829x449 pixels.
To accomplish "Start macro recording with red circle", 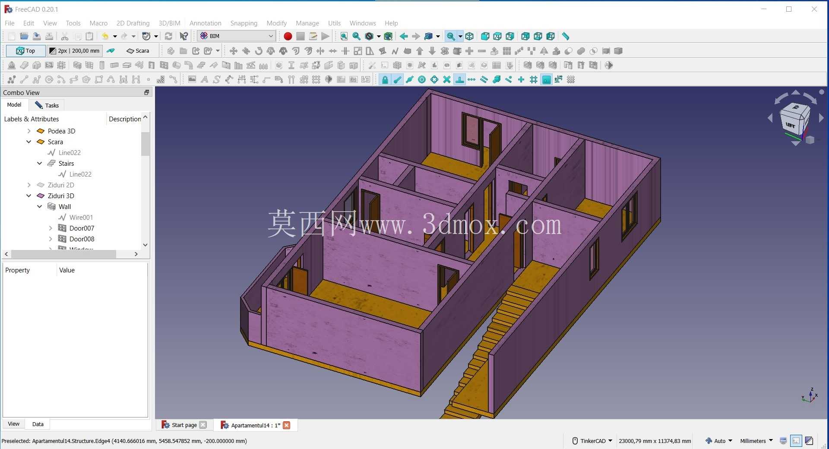I will [288, 36].
